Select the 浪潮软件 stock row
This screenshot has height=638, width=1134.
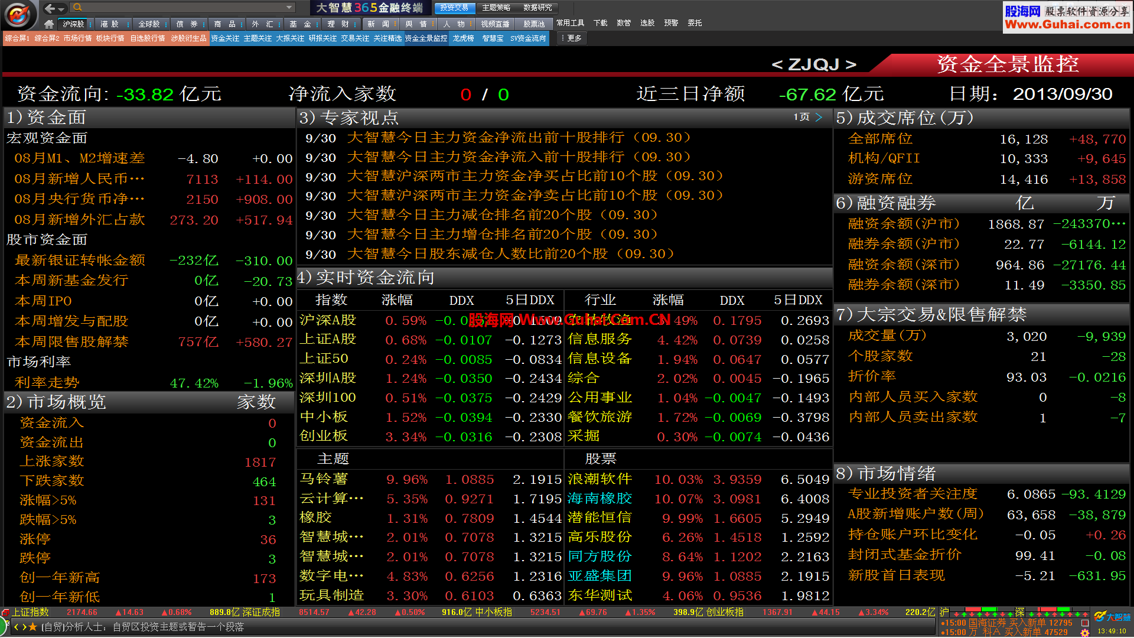pyautogui.click(x=699, y=479)
